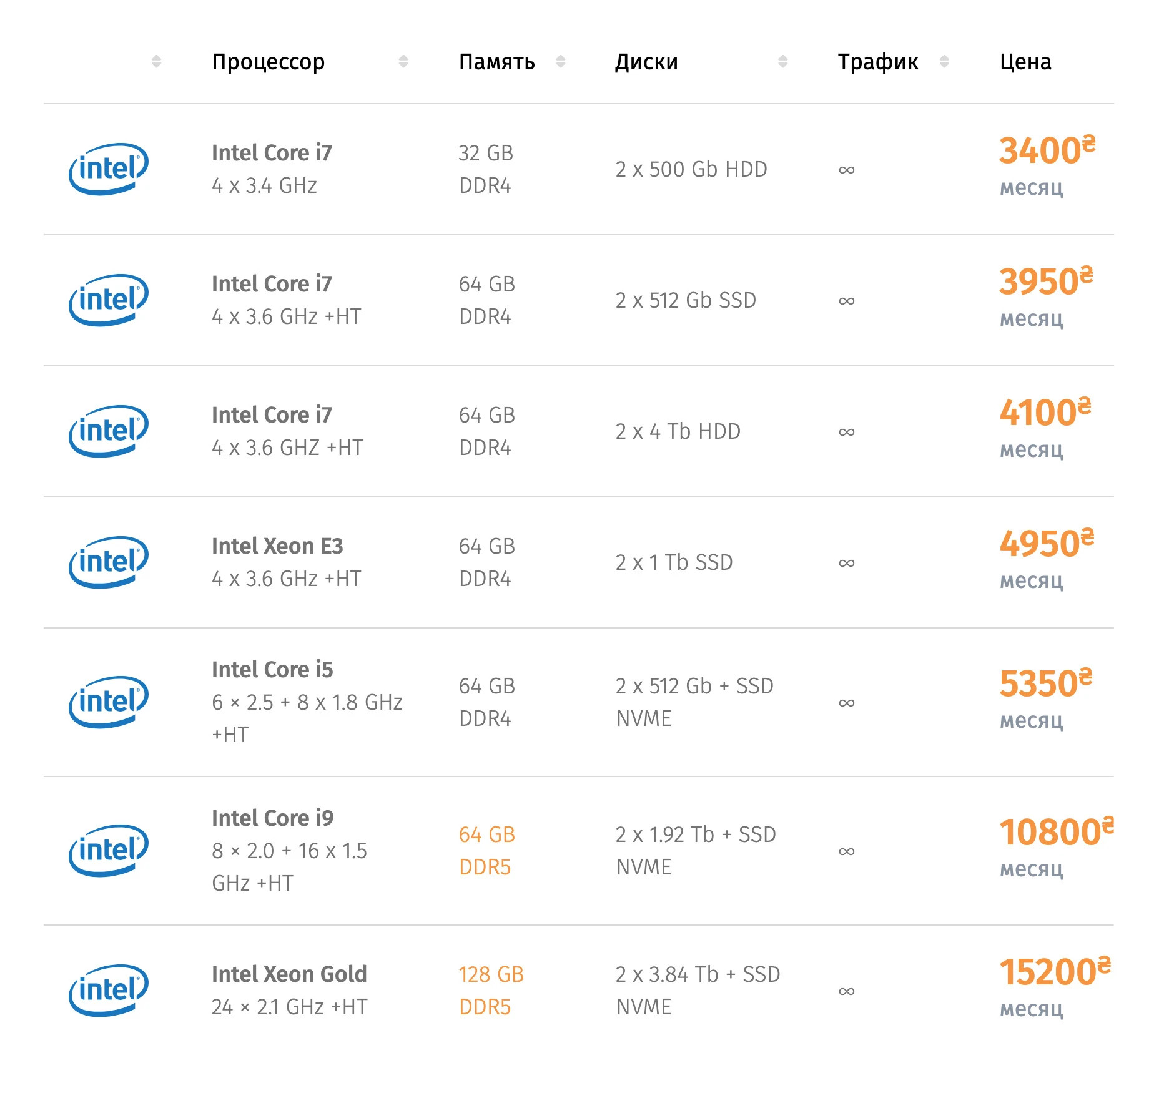Select the 15200₴ per month price
1174x1111 pixels.
1054,972
